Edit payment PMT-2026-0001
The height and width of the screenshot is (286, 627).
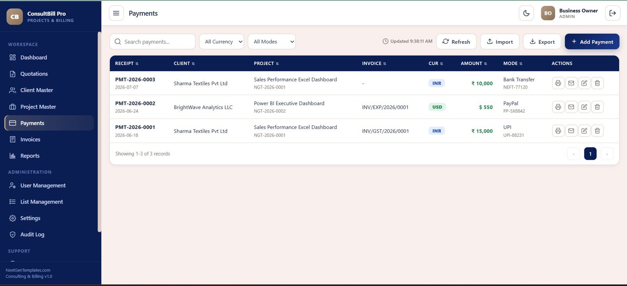tap(584, 131)
